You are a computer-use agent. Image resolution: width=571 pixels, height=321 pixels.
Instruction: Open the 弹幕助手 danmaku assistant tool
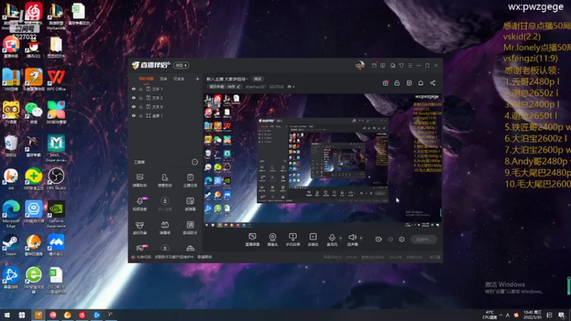click(140, 180)
